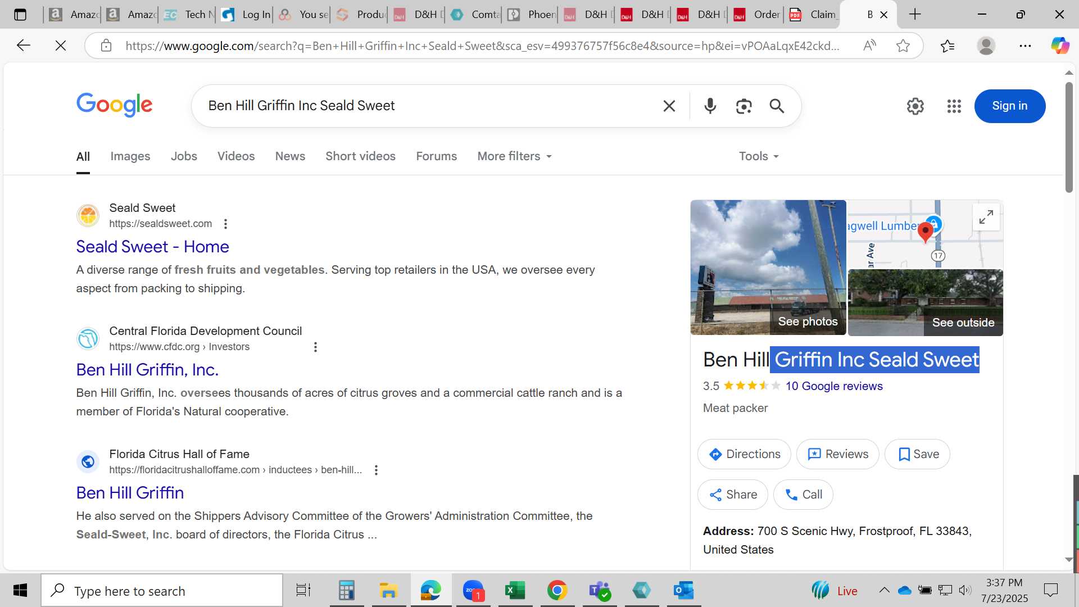Screen dimensions: 1079x607
Task: Start voice search with microphone icon
Action: [x=710, y=106]
